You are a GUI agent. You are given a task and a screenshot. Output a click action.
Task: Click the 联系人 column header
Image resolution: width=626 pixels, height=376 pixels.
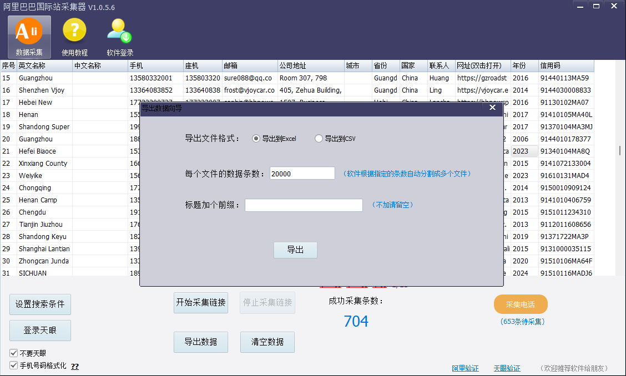pos(442,66)
